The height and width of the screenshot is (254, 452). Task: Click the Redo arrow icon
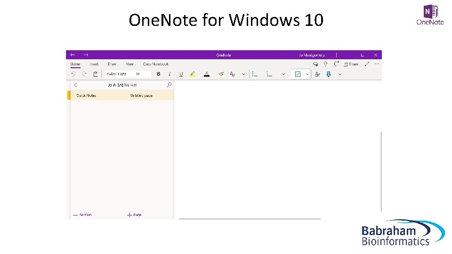84,74
